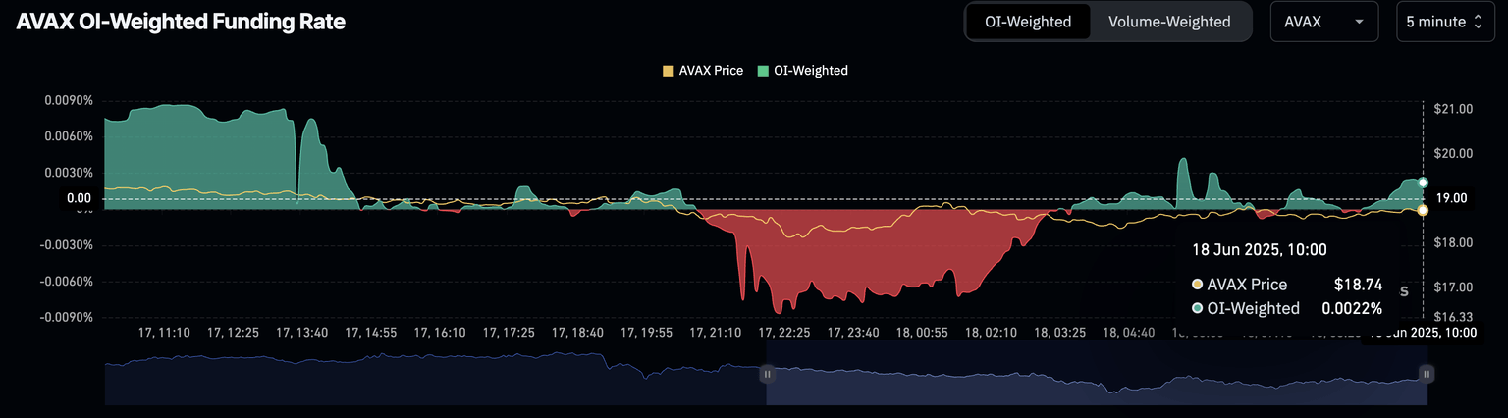Select the OI-Weighted tab

(x=1028, y=22)
